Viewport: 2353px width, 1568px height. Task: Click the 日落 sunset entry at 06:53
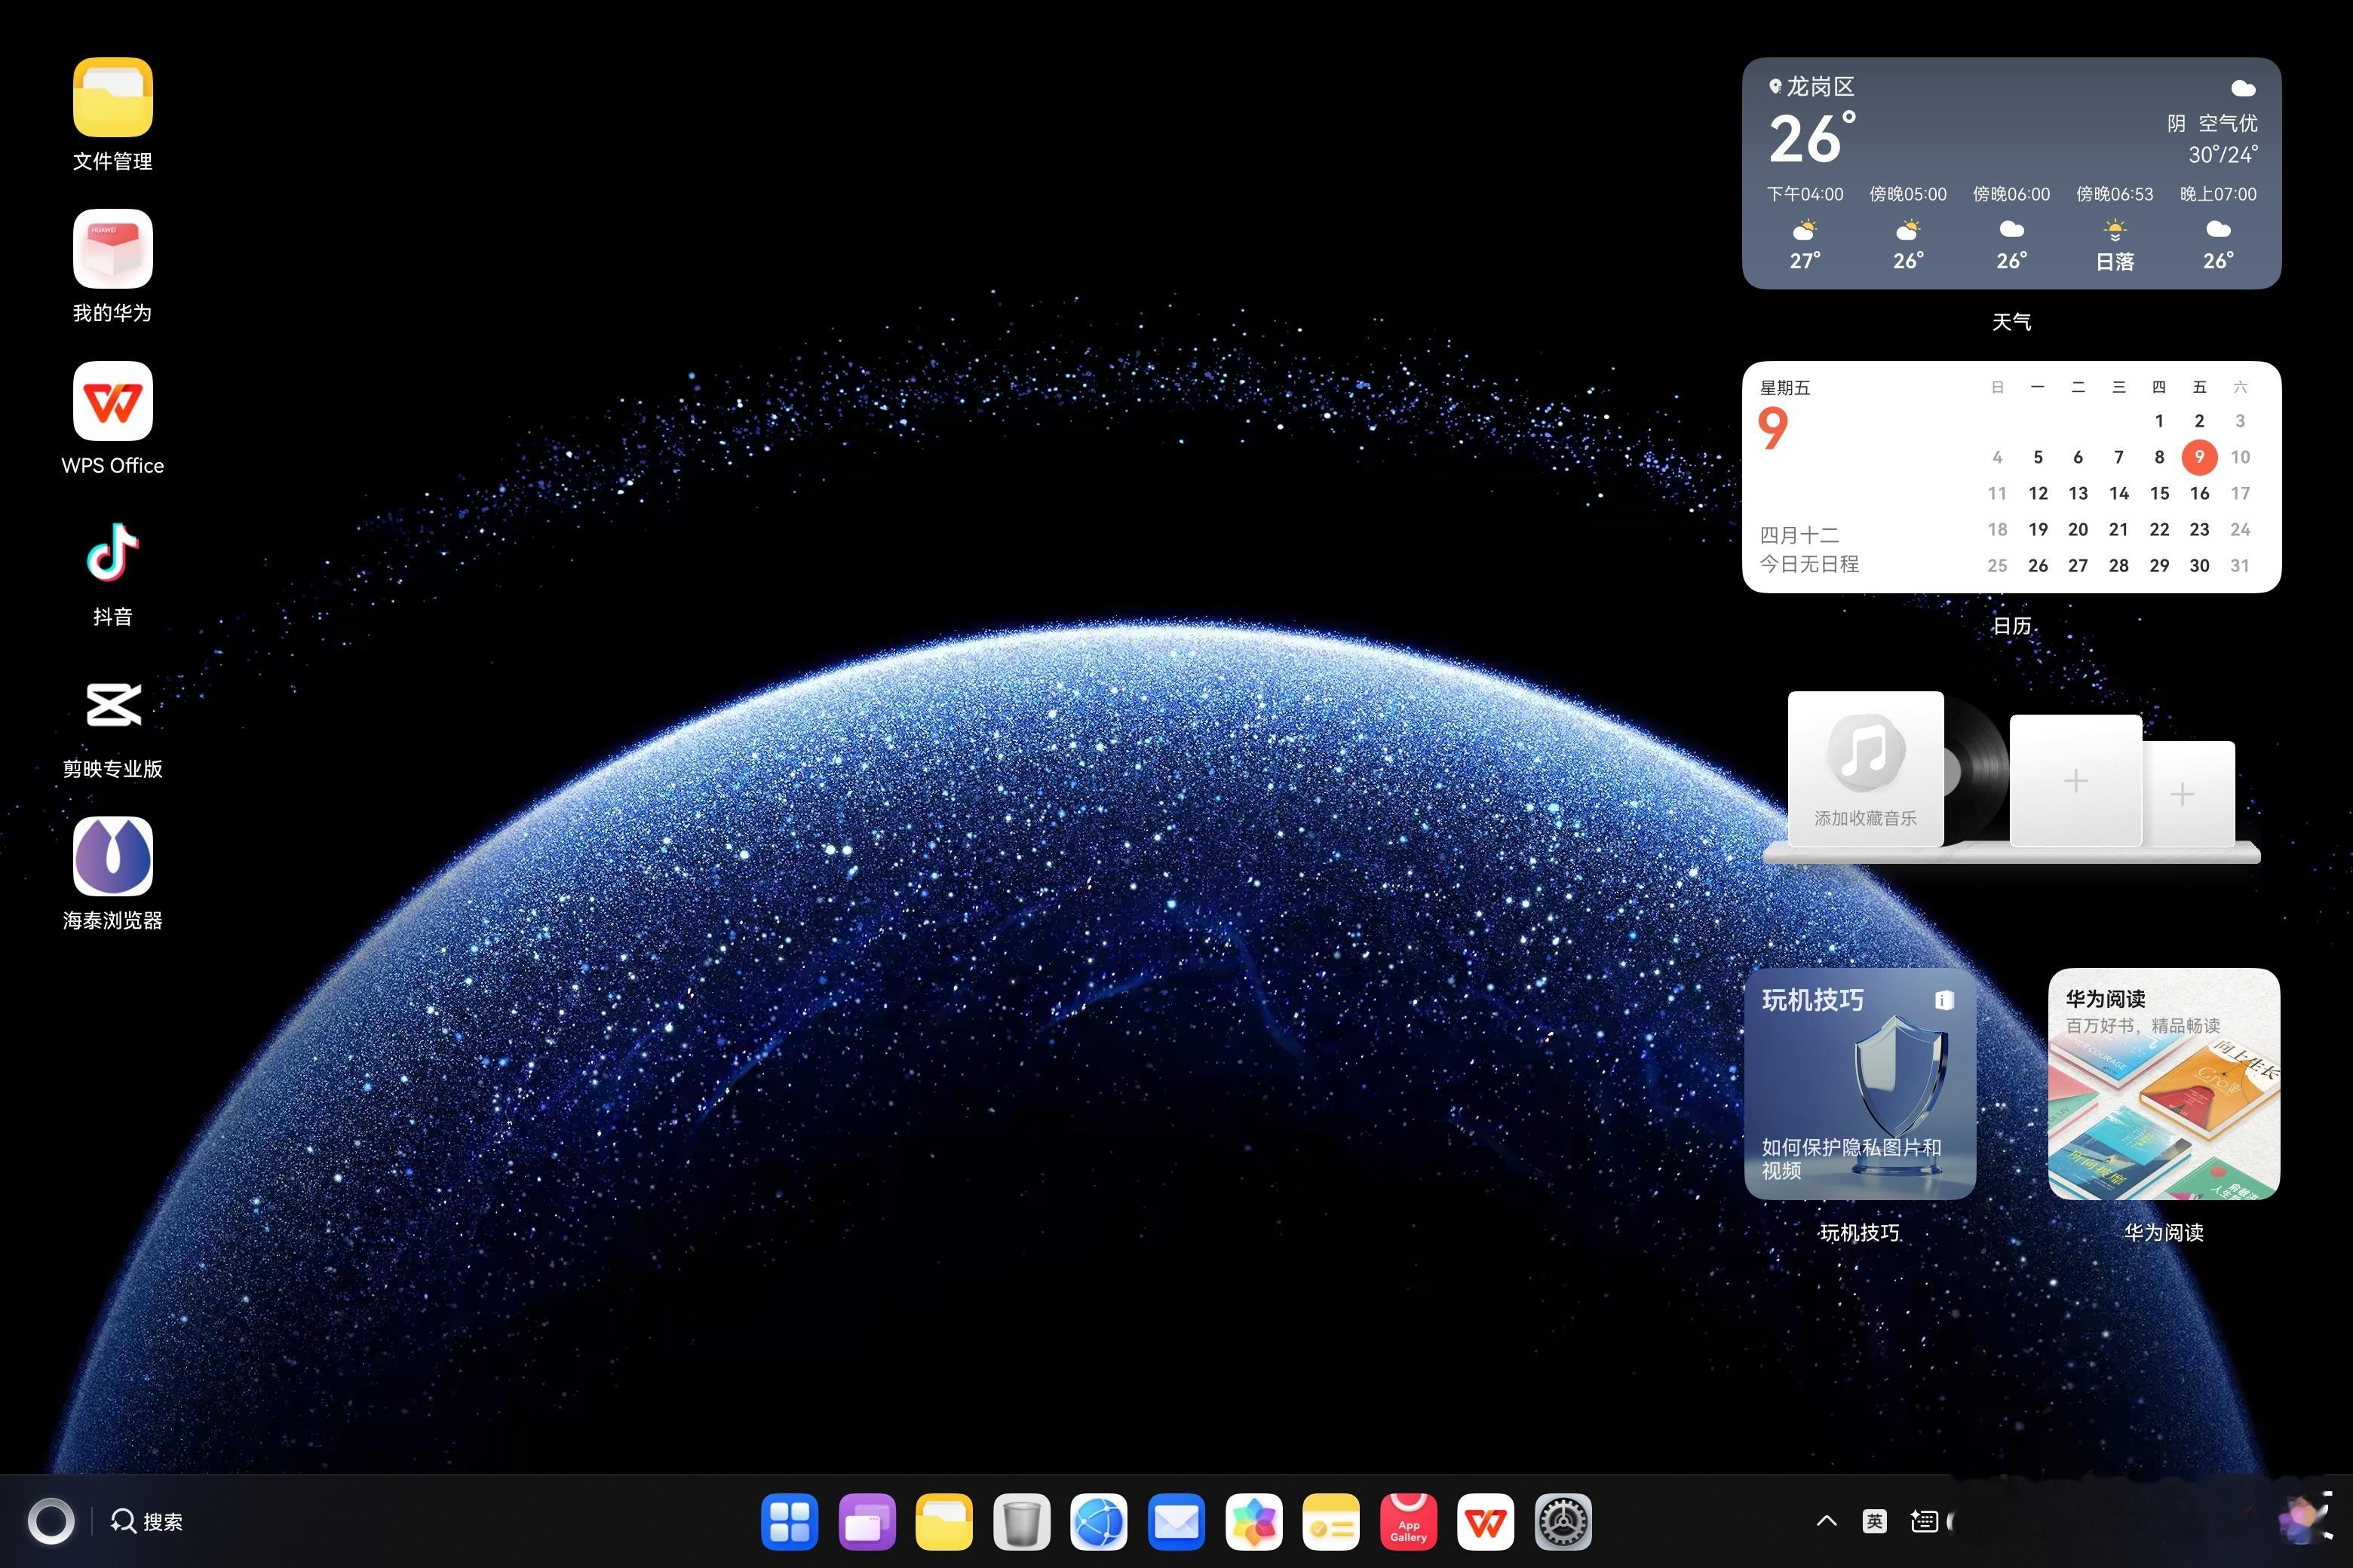point(2115,229)
